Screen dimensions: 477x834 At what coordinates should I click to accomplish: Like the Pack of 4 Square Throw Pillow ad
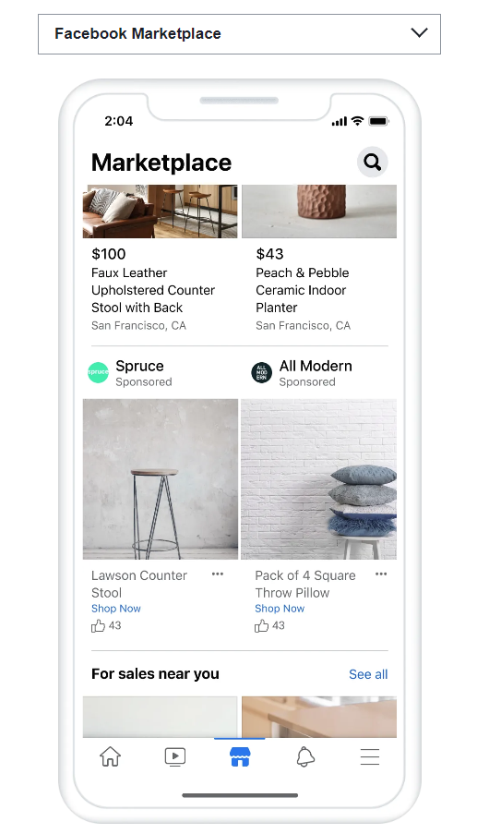pos(261,626)
